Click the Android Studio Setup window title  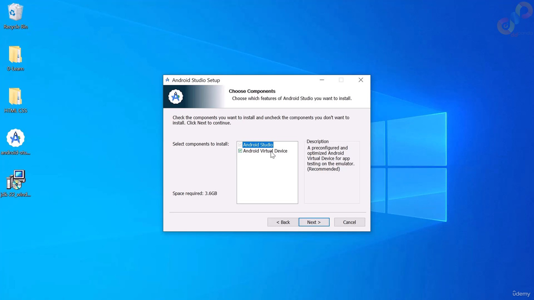click(x=196, y=80)
